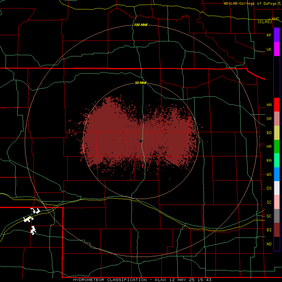
Task: Click the GR pink legend swatch
Action: [x=277, y=119]
